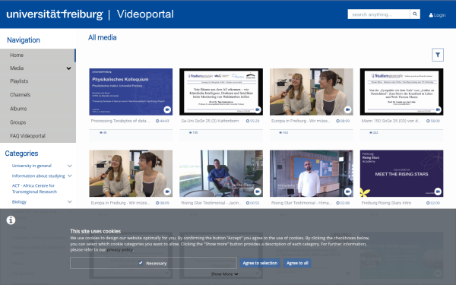Open Physikalisches Kolloquium video thumbnail
Image resolution: width=456 pixels, height=285 pixels.
(131, 92)
